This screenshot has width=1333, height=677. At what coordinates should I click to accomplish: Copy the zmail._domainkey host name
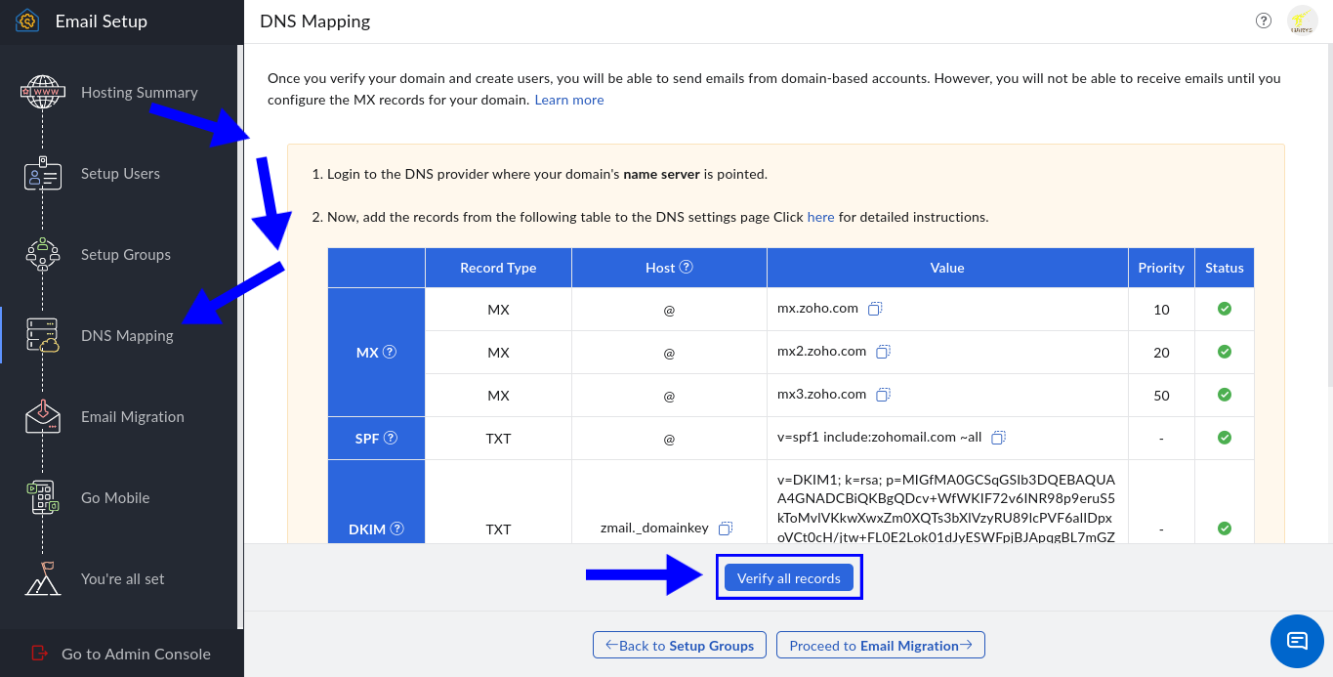(x=725, y=529)
